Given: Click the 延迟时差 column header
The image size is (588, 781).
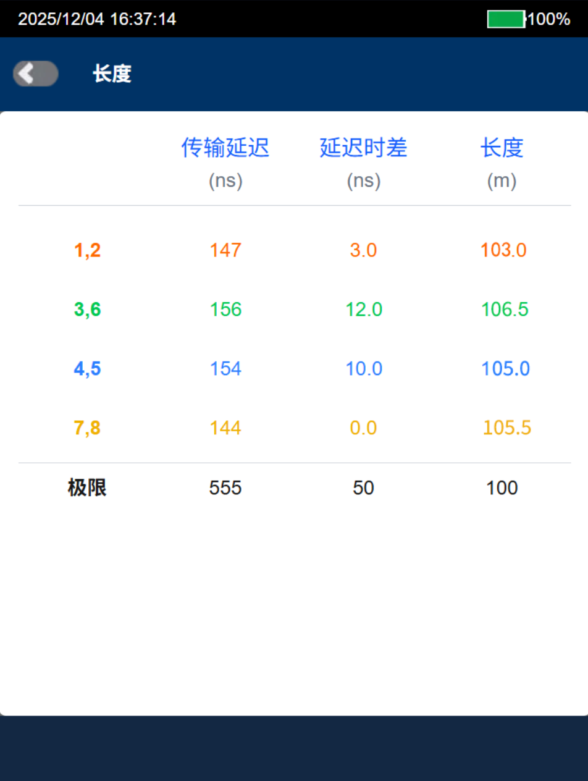Looking at the screenshot, I should 363,148.
